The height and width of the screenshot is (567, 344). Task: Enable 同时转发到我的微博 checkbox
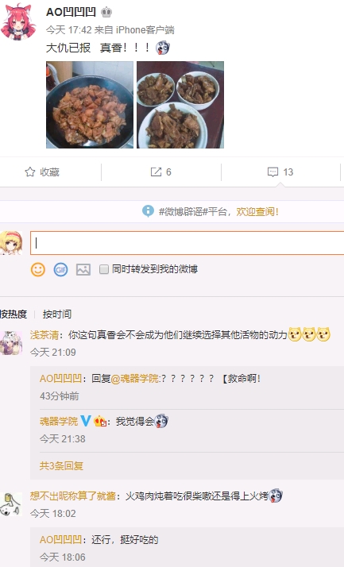(104, 269)
